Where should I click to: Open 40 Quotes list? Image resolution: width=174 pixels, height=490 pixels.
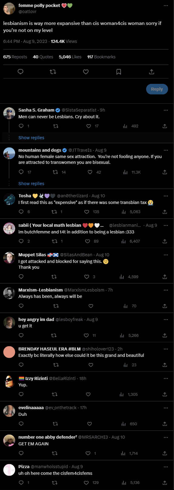click(x=43, y=57)
